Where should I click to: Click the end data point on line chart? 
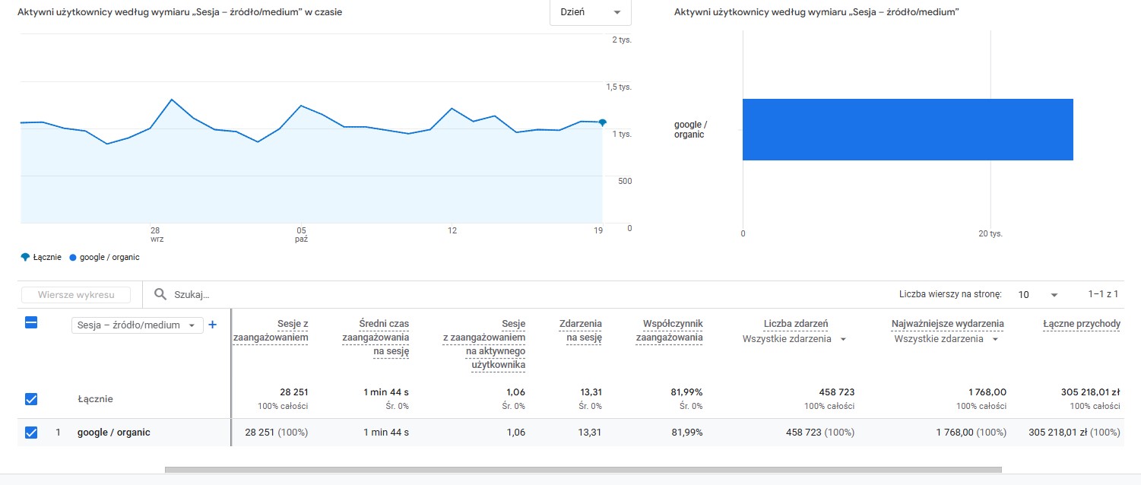click(602, 122)
